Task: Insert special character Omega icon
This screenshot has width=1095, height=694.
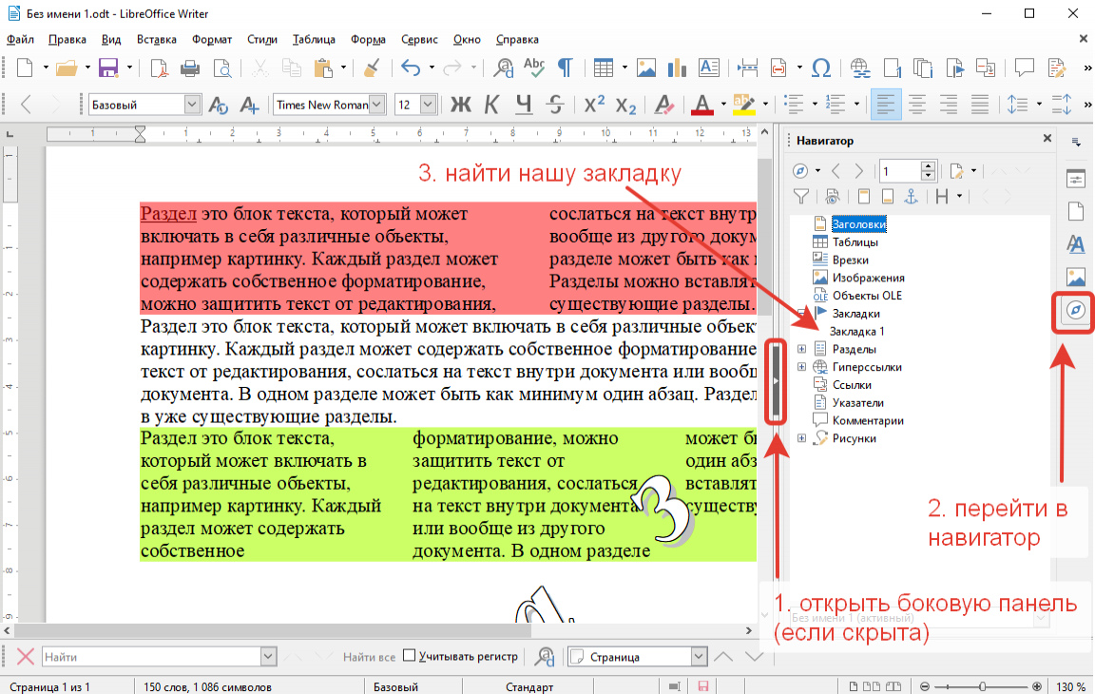Action: pyautogui.click(x=821, y=67)
